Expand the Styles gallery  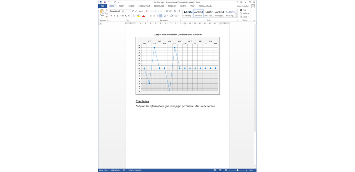(237, 16)
